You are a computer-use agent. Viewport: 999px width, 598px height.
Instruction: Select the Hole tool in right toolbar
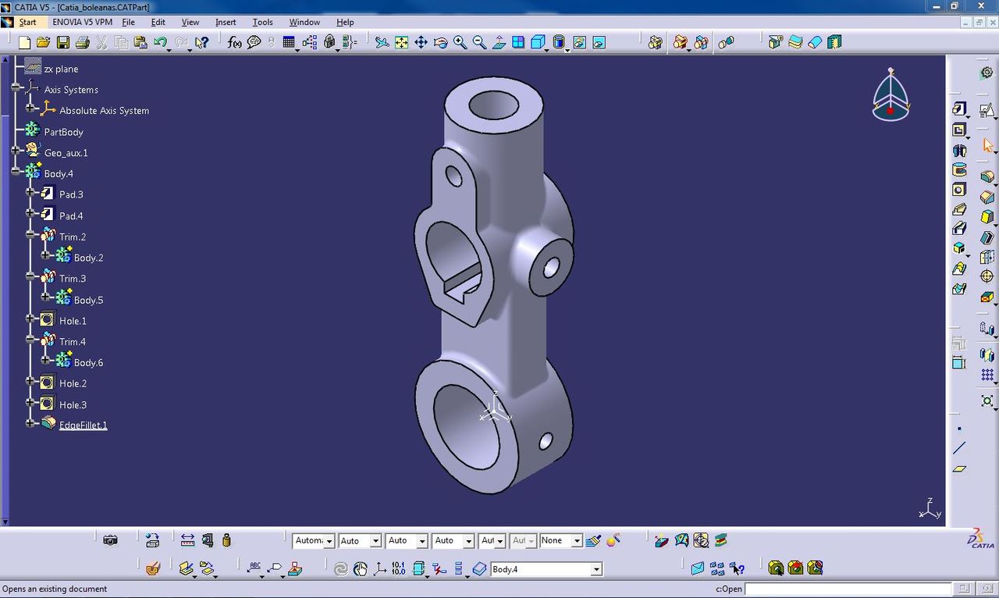click(959, 190)
